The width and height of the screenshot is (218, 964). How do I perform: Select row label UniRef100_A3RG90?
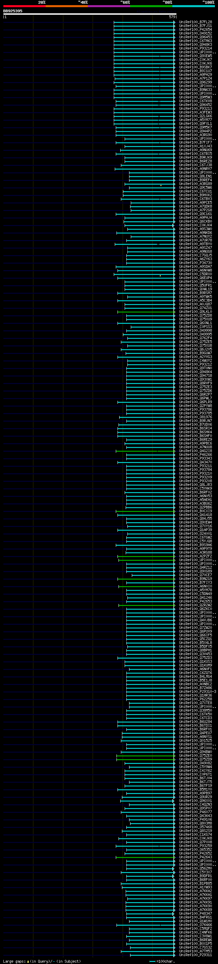(195, 135)
